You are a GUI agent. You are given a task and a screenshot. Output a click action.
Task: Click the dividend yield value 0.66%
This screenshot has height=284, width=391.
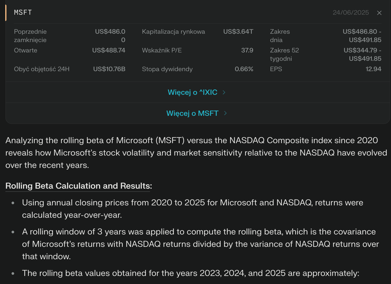244,69
